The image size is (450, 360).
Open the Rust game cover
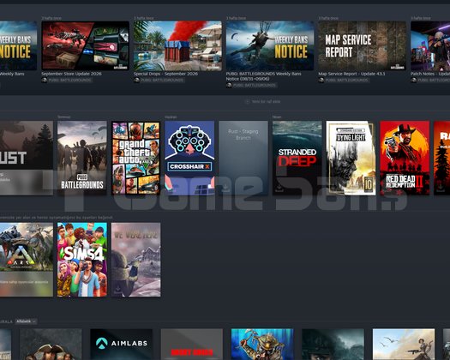point(27,158)
